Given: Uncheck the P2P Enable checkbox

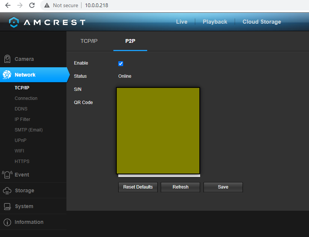Looking at the screenshot, I should point(121,63).
